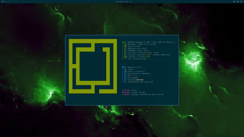
Task: Click the memory icon beside the 7.74 GiB line
Action: click(125, 57)
